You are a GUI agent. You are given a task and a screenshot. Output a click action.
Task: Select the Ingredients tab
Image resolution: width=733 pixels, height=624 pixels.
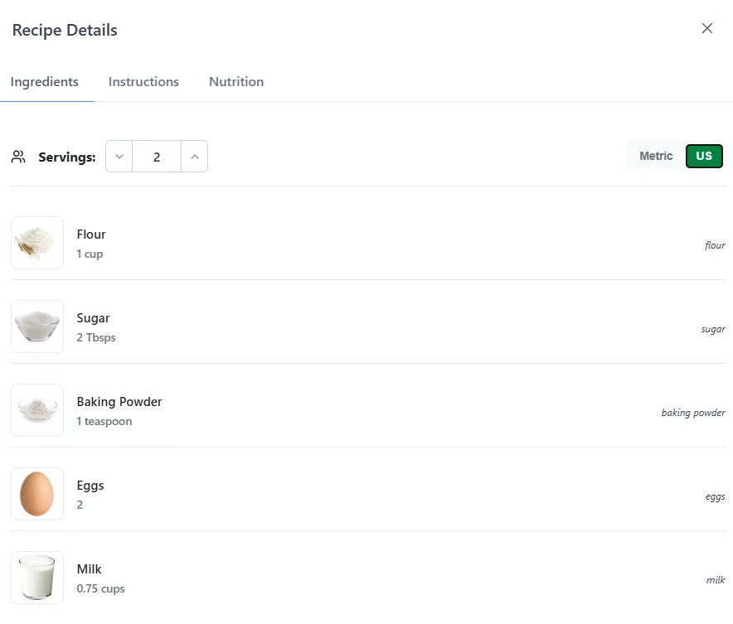tap(45, 81)
